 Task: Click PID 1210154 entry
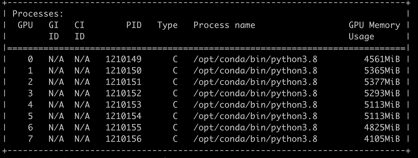[x=123, y=116]
